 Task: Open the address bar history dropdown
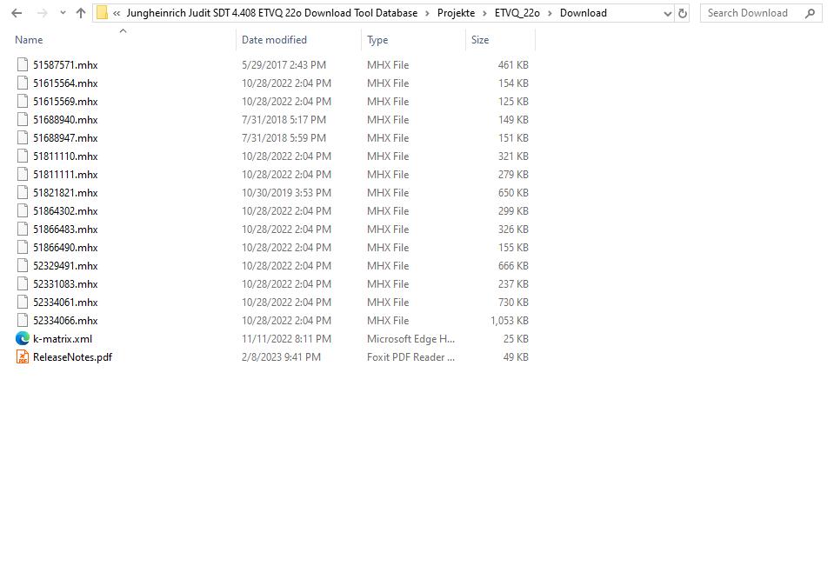click(667, 12)
